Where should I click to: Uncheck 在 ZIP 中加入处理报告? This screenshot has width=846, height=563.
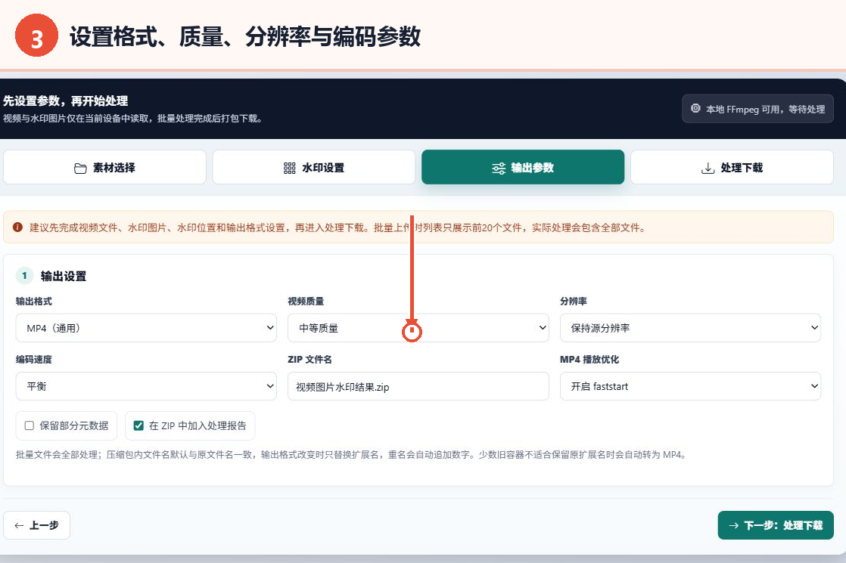point(138,425)
